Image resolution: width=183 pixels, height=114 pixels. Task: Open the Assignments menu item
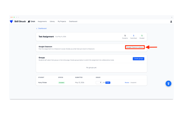pos(42,22)
